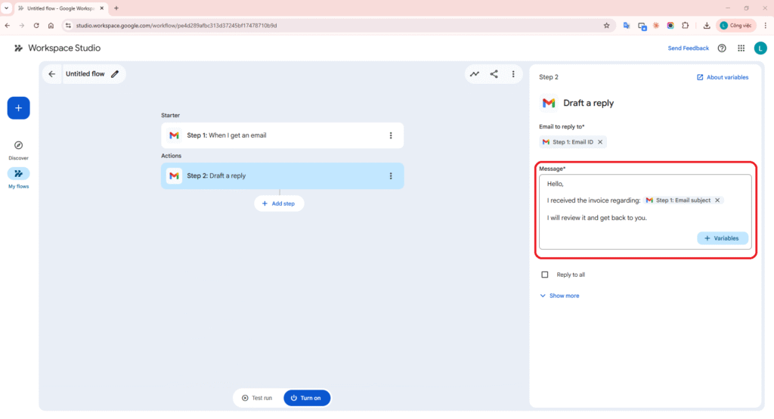Select My flows in the sidebar
The width and height of the screenshot is (774, 419).
click(18, 177)
